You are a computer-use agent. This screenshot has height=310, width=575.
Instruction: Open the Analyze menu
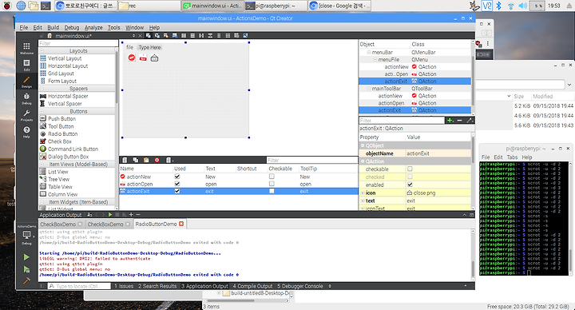(x=93, y=27)
